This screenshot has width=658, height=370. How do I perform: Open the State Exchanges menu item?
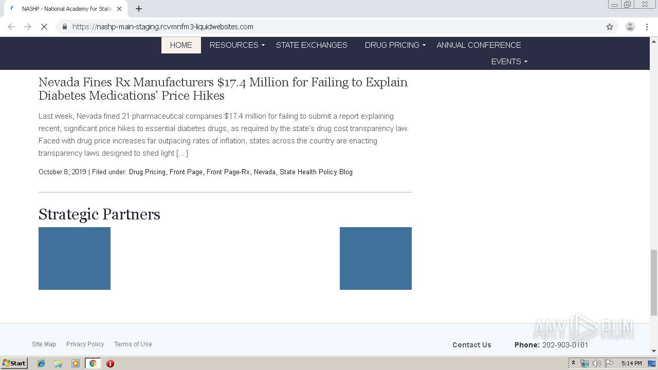pos(312,45)
